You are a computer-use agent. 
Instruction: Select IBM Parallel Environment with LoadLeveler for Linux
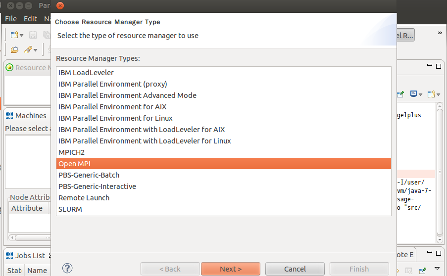(224, 141)
